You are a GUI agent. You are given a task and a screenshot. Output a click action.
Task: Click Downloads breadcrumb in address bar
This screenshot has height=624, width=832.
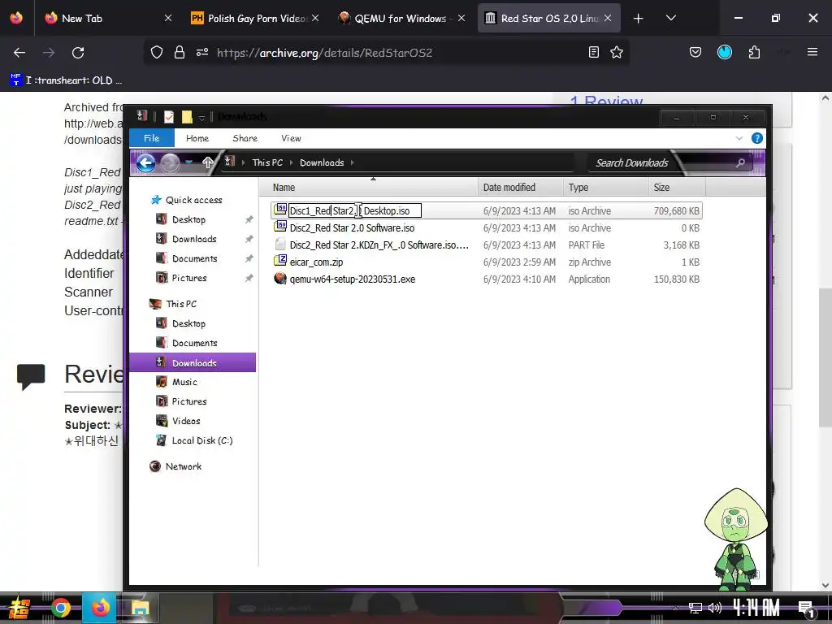coord(322,162)
